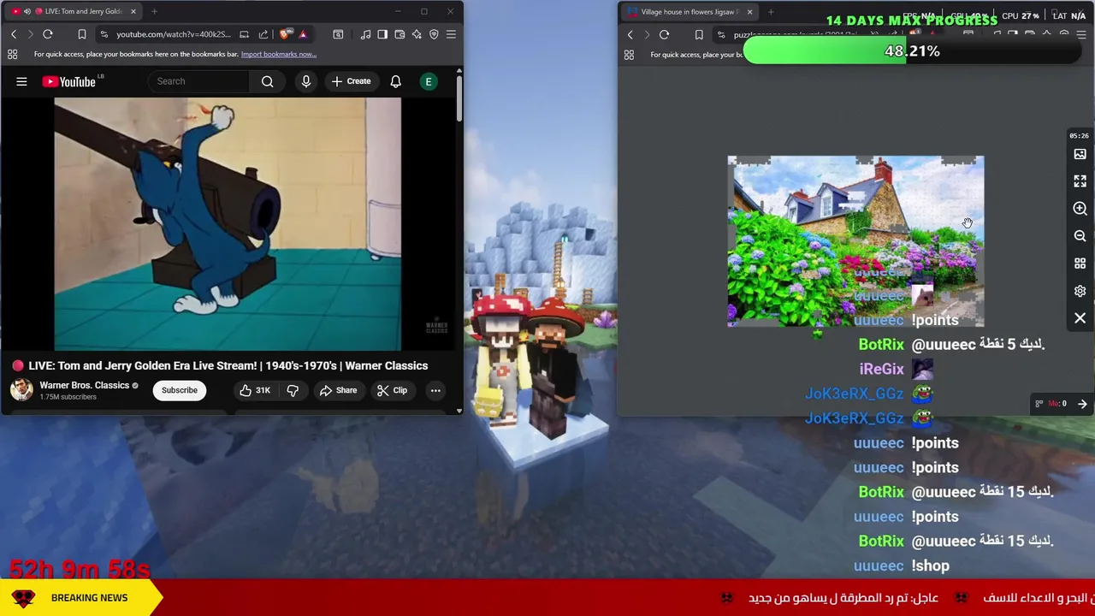Share the Tom and Jerry live stream

[x=338, y=390]
